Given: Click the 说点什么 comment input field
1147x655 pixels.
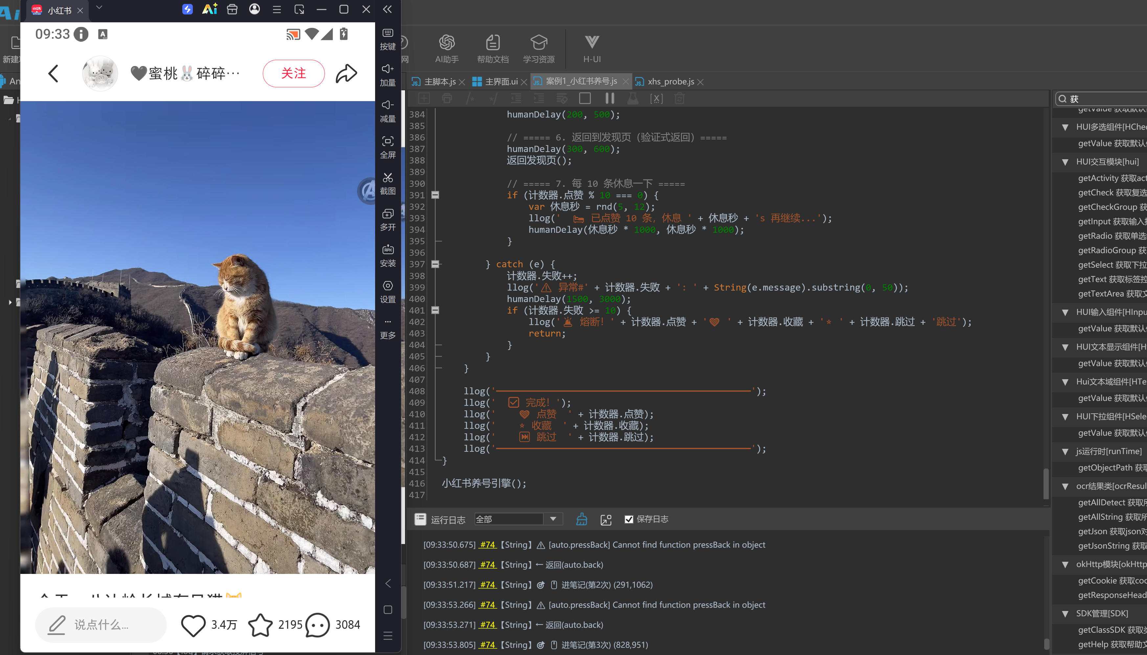Looking at the screenshot, I should (101, 625).
